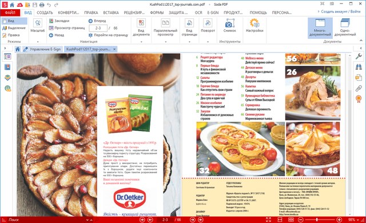Go to previous page in the status bar
The image size is (366, 223).
(x=150, y=220)
